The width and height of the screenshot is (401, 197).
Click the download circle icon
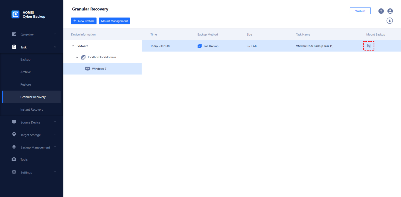pyautogui.click(x=390, y=21)
